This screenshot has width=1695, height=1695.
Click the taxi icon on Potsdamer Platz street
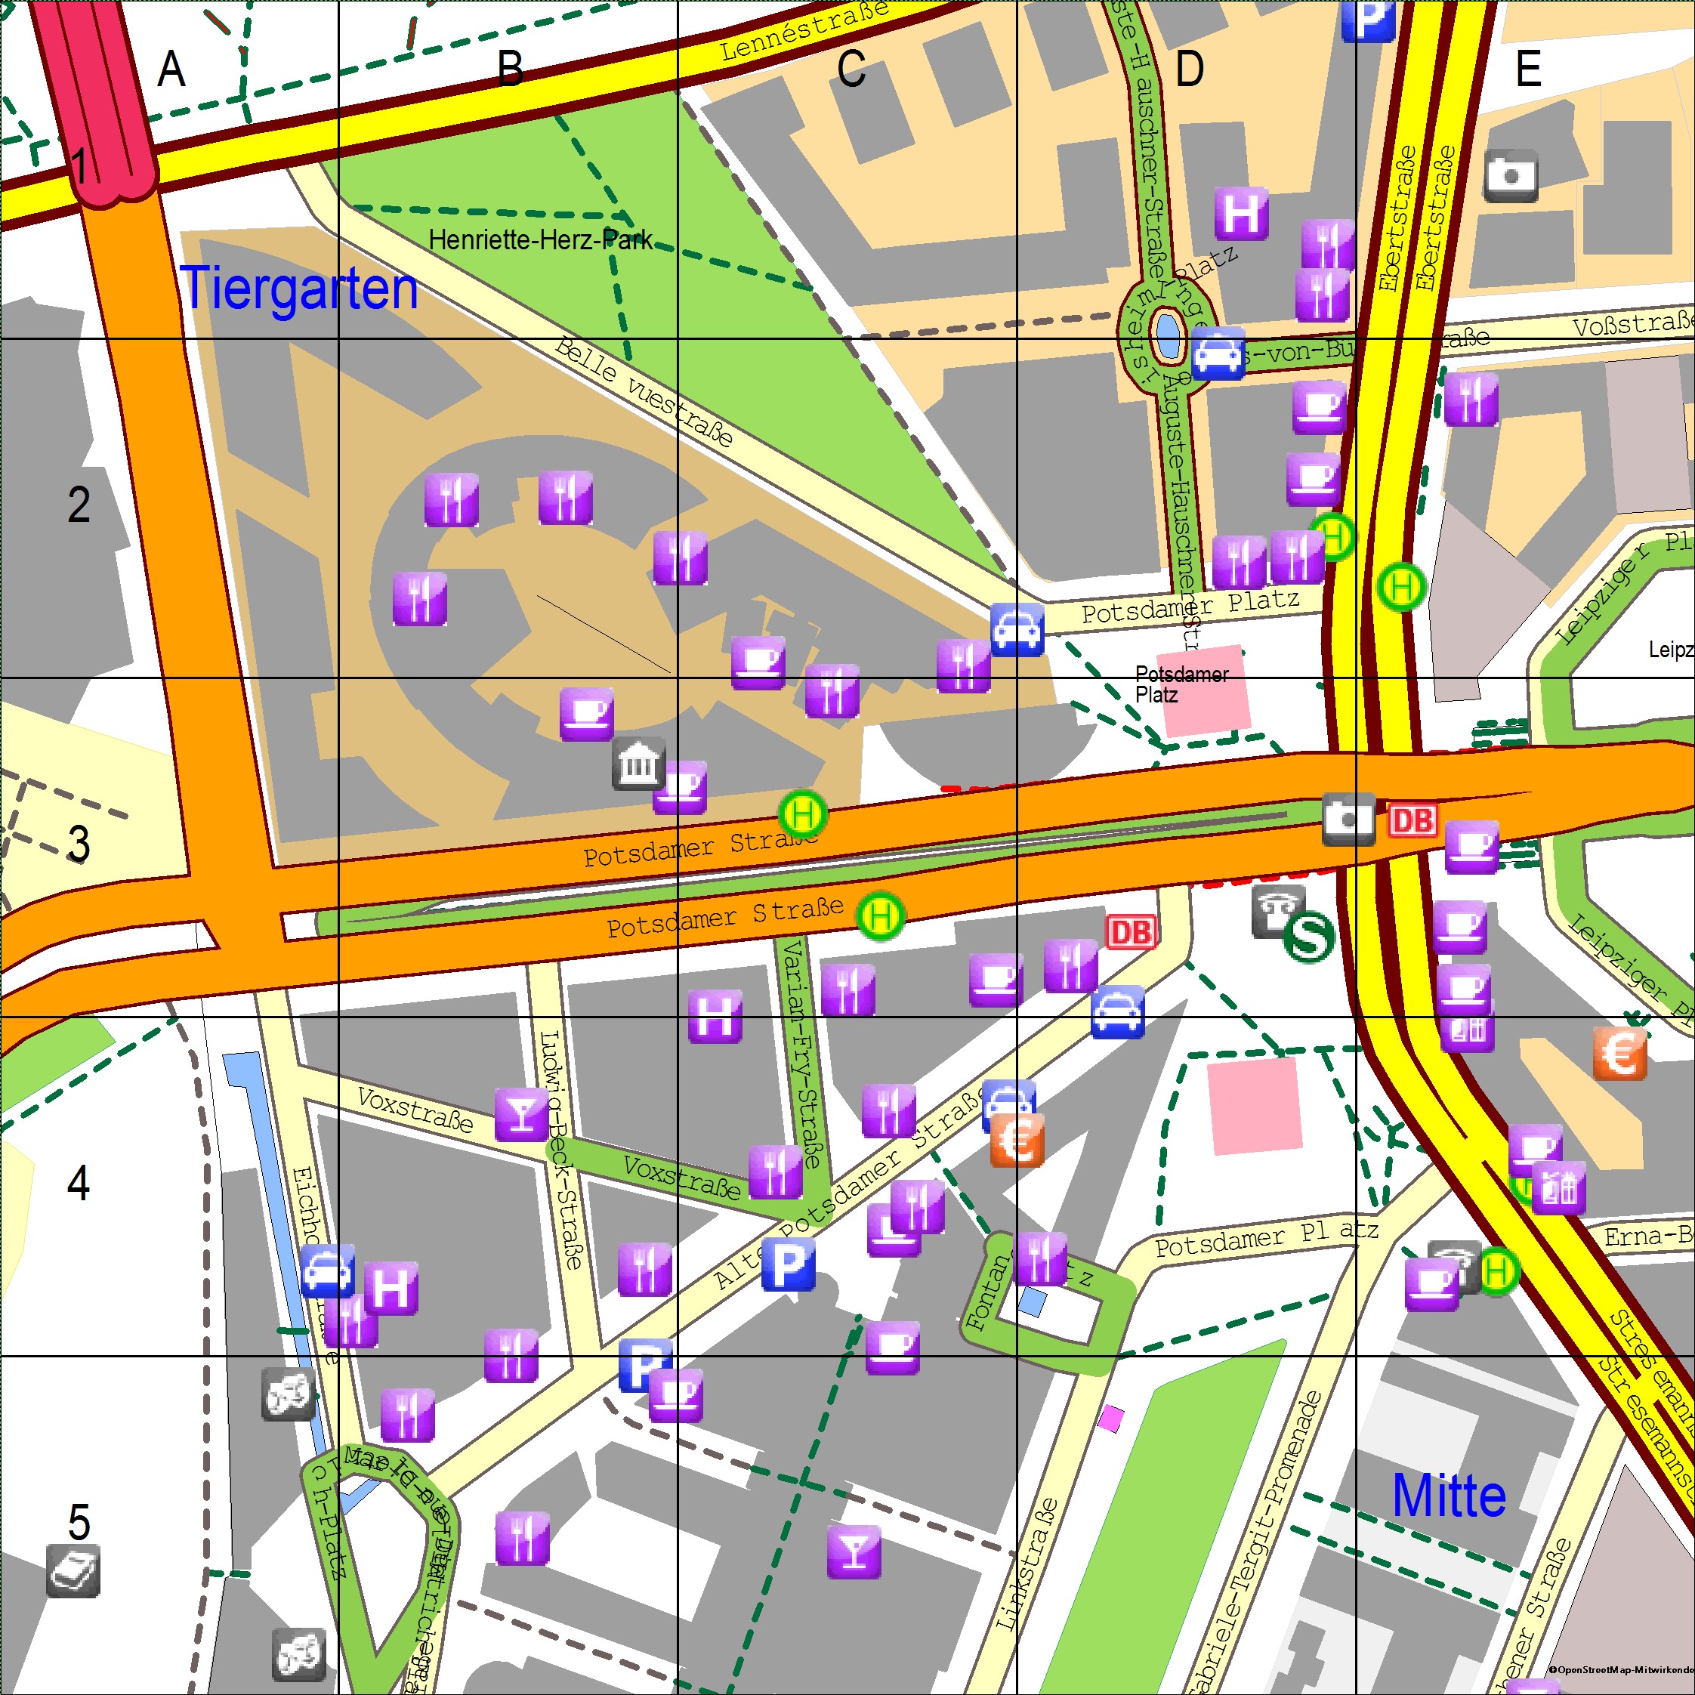(x=1017, y=629)
